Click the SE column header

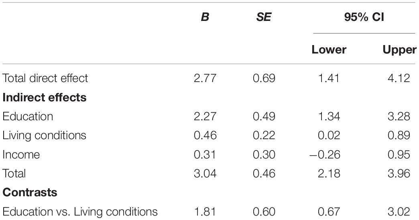[x=264, y=17]
